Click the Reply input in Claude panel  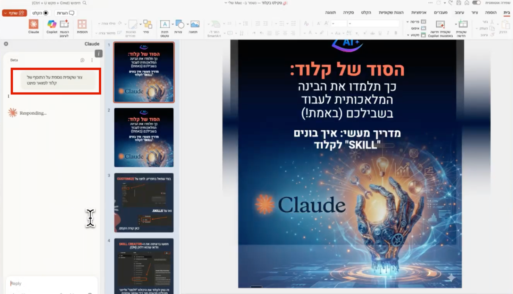51,283
